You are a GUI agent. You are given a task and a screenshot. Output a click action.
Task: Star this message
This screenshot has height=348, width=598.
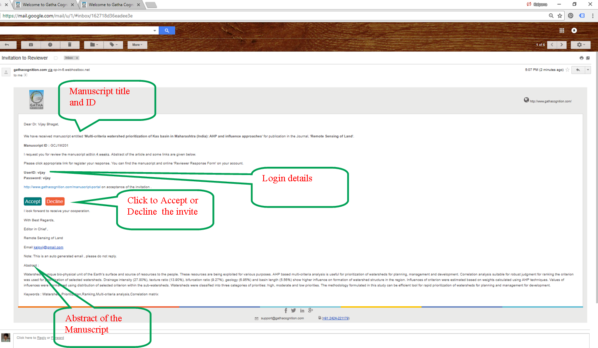(567, 70)
